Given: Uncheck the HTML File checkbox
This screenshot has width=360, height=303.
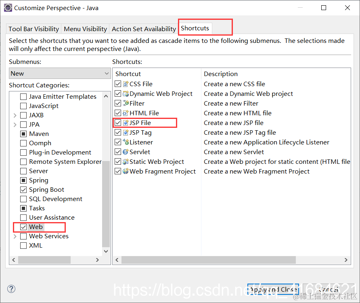Looking at the screenshot, I should coord(118,113).
